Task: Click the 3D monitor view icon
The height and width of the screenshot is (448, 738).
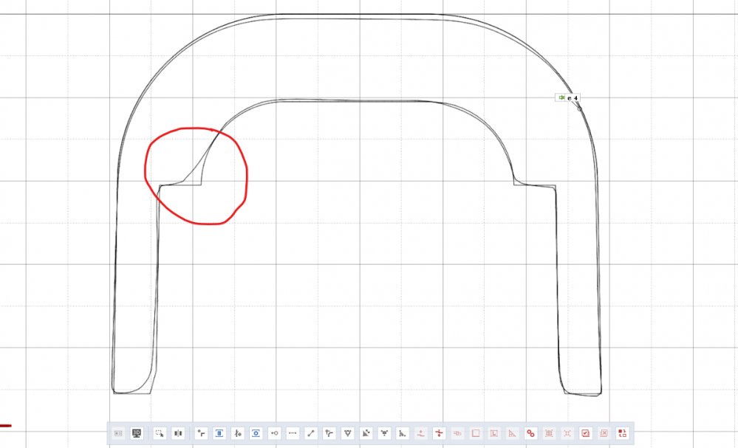Action: 137,433
